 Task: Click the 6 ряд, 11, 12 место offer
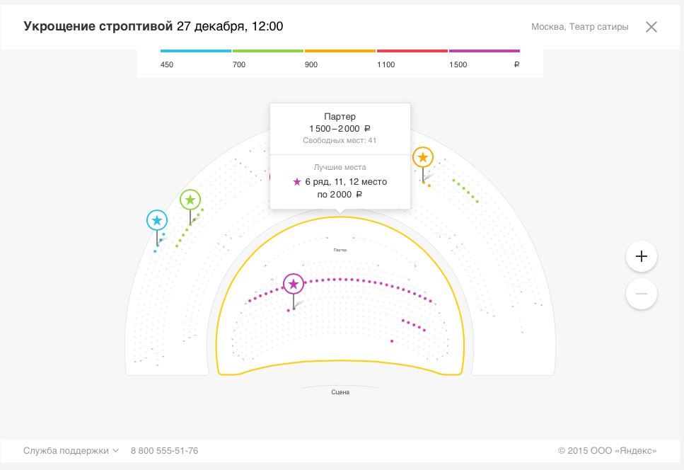click(x=346, y=182)
